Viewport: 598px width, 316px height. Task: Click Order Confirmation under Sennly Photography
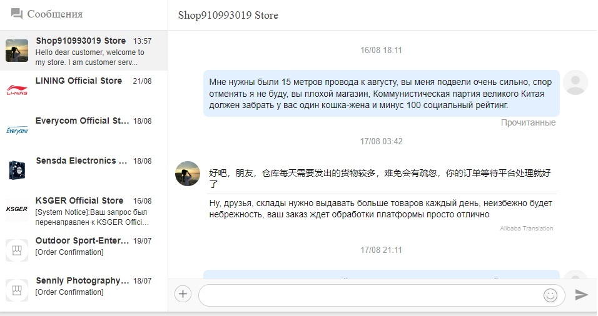click(x=69, y=292)
